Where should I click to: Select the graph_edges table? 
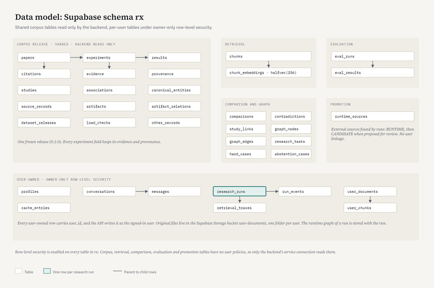[x=246, y=141]
